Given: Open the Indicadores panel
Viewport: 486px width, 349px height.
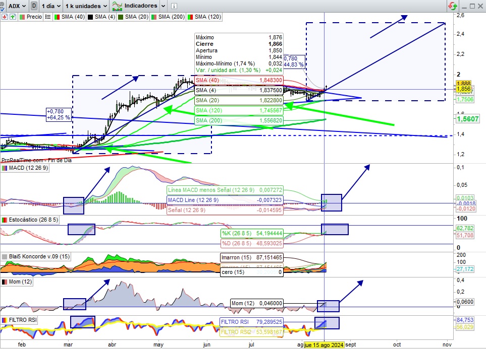Looking at the screenshot, I should pyautogui.click(x=135, y=6).
